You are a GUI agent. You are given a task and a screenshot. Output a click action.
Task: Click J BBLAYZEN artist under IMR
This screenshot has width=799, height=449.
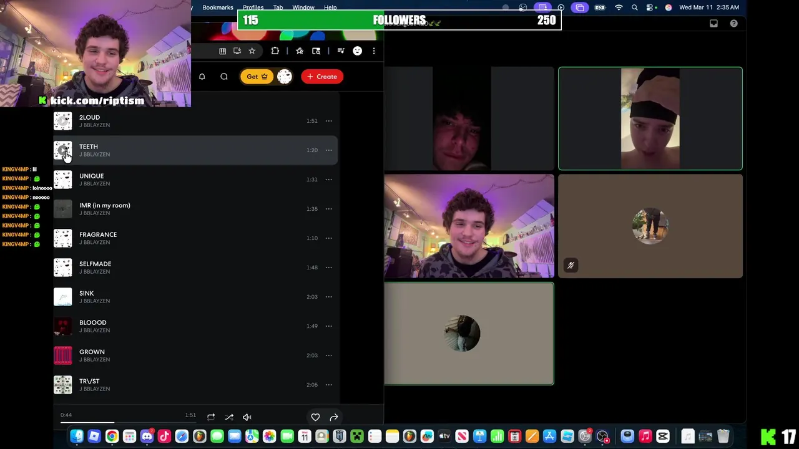(94, 213)
